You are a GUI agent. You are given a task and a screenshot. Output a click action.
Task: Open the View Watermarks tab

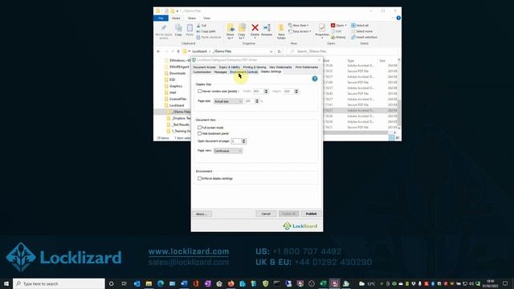pyautogui.click(x=280, y=67)
